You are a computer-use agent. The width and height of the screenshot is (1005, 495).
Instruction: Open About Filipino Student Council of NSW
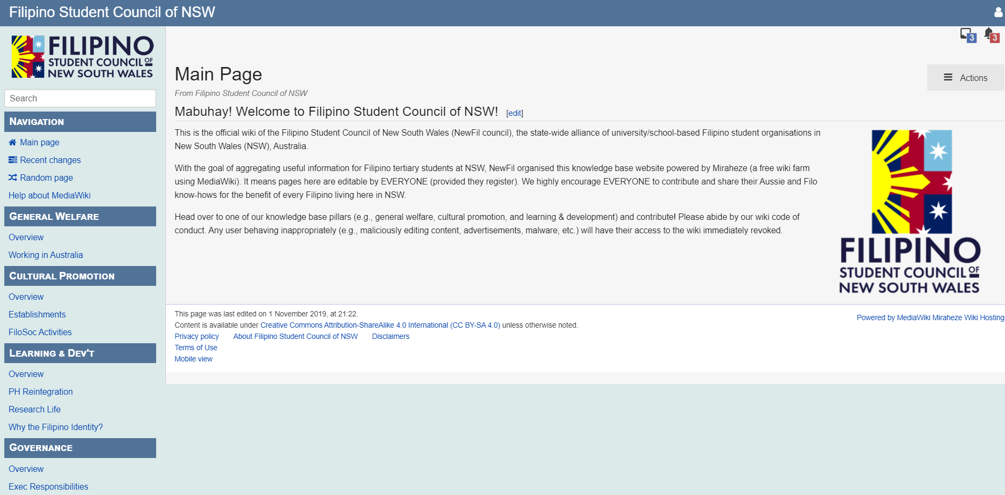[x=295, y=336]
